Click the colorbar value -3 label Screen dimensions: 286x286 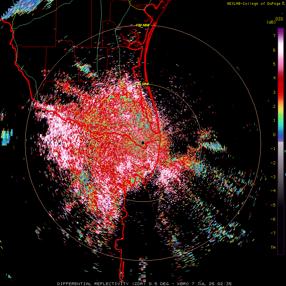pos(273,177)
